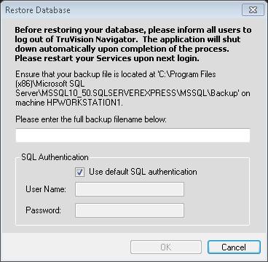
Task: Click the 'Please restart your Services' line
Action: tap(107, 59)
